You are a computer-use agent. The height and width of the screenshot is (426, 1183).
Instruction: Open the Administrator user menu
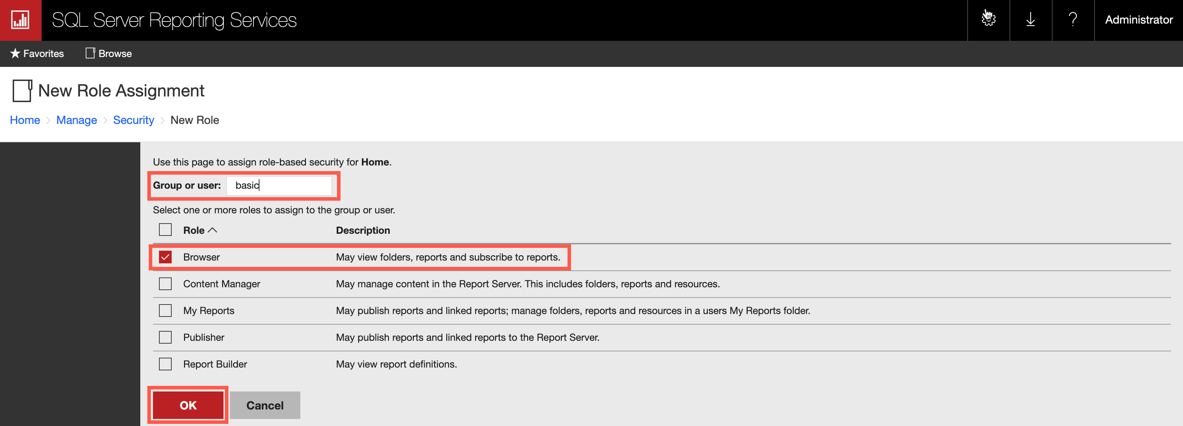tap(1139, 20)
